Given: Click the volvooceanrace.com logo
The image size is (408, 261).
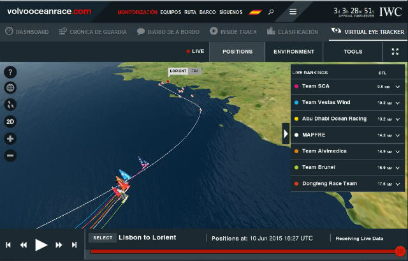Looking at the screenshot, I should [x=49, y=11].
